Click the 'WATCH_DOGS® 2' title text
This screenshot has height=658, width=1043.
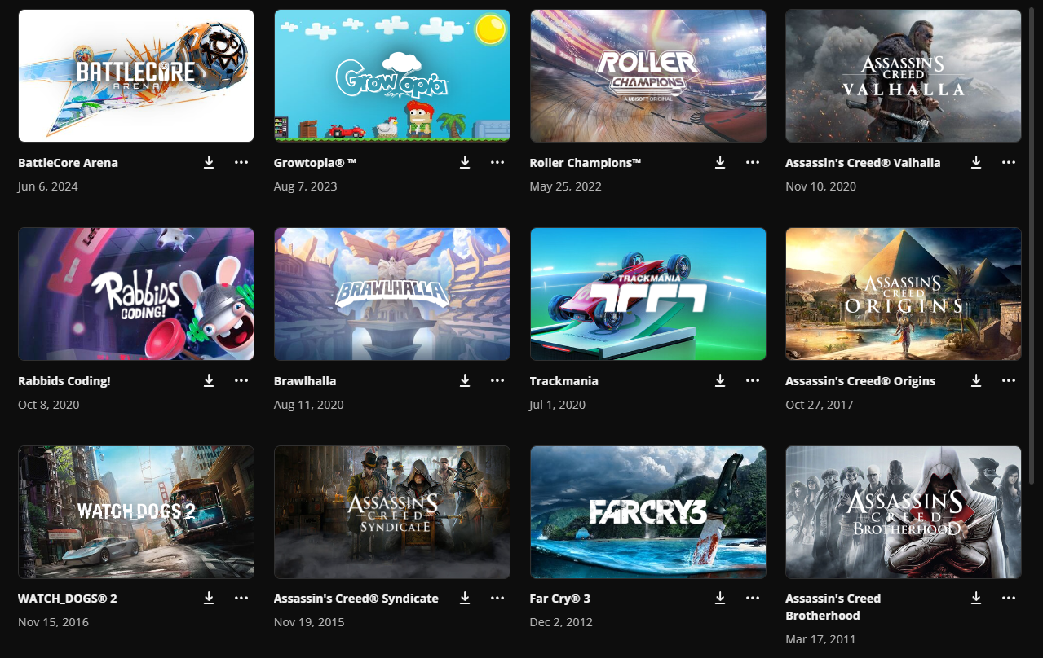click(x=68, y=599)
